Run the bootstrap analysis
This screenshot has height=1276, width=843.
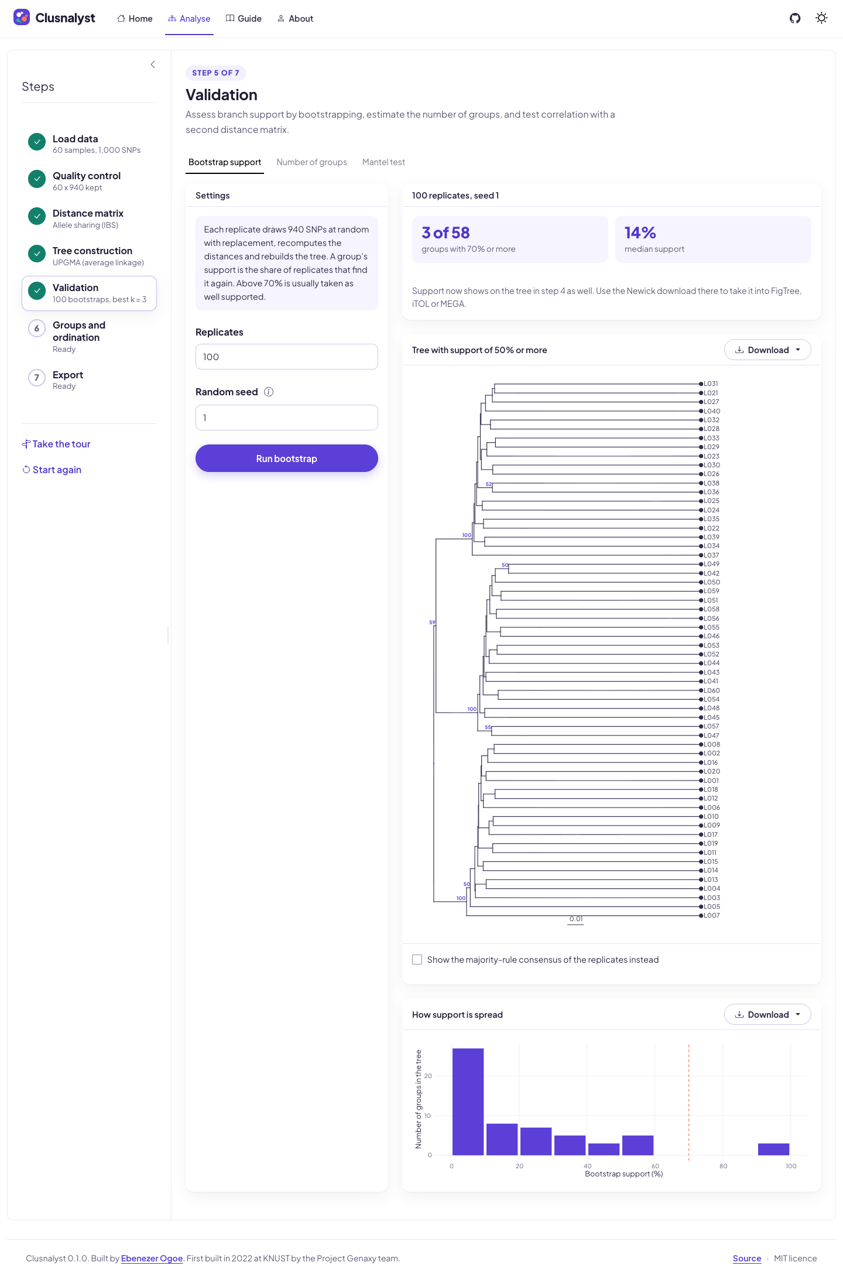tap(287, 459)
